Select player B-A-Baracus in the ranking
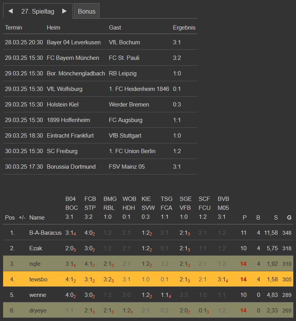Viewport: 296px width, 321px height. [45, 233]
